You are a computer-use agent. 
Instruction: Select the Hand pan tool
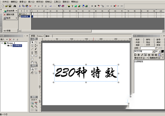pos(32,63)
